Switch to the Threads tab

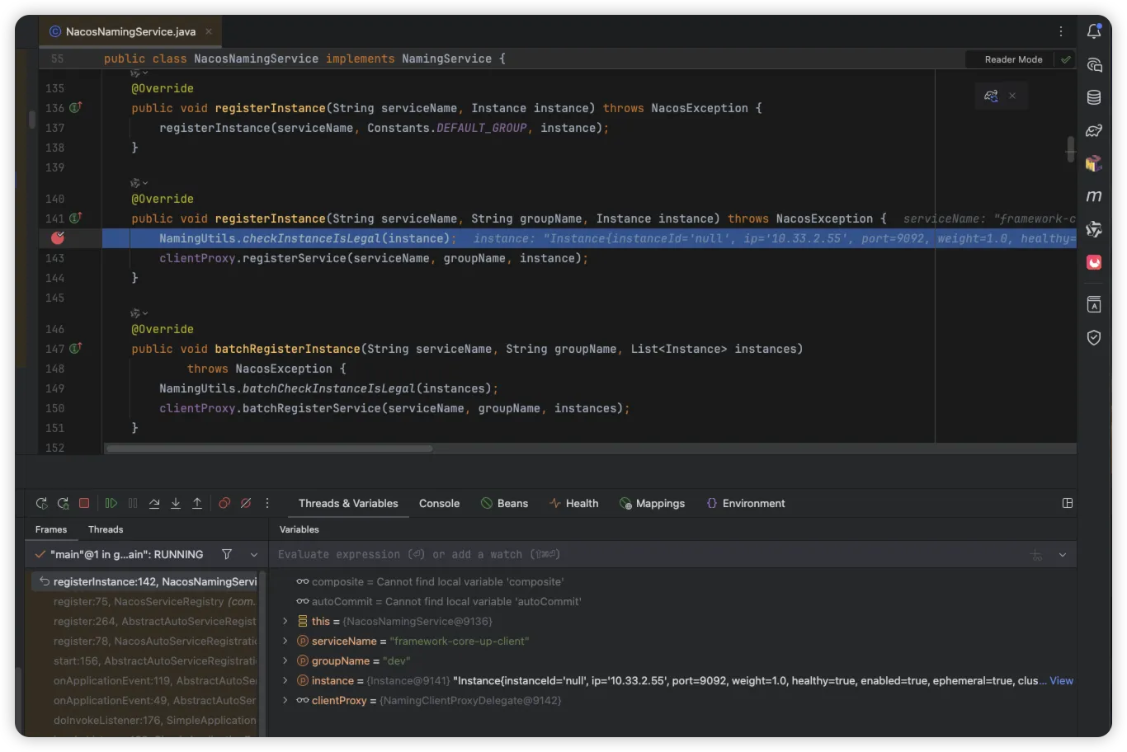pos(106,529)
